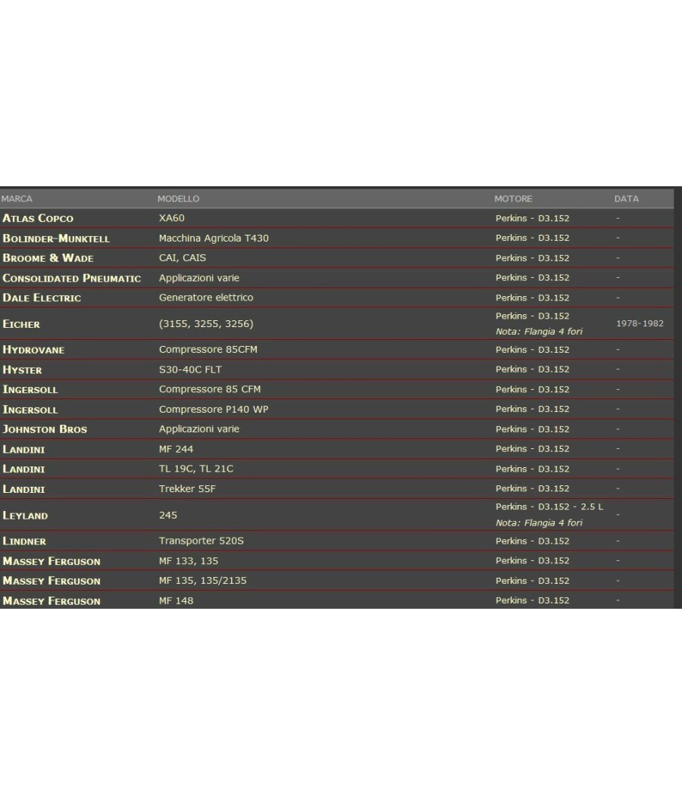The image size is (682, 795).
Task: Click MF 148 model
Action: coord(176,601)
